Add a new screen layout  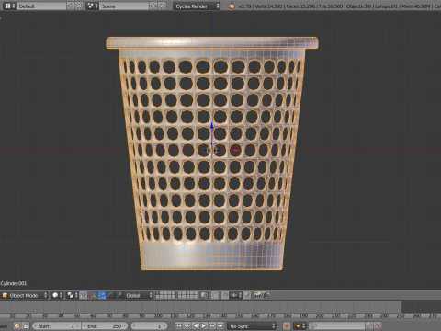point(71,6)
